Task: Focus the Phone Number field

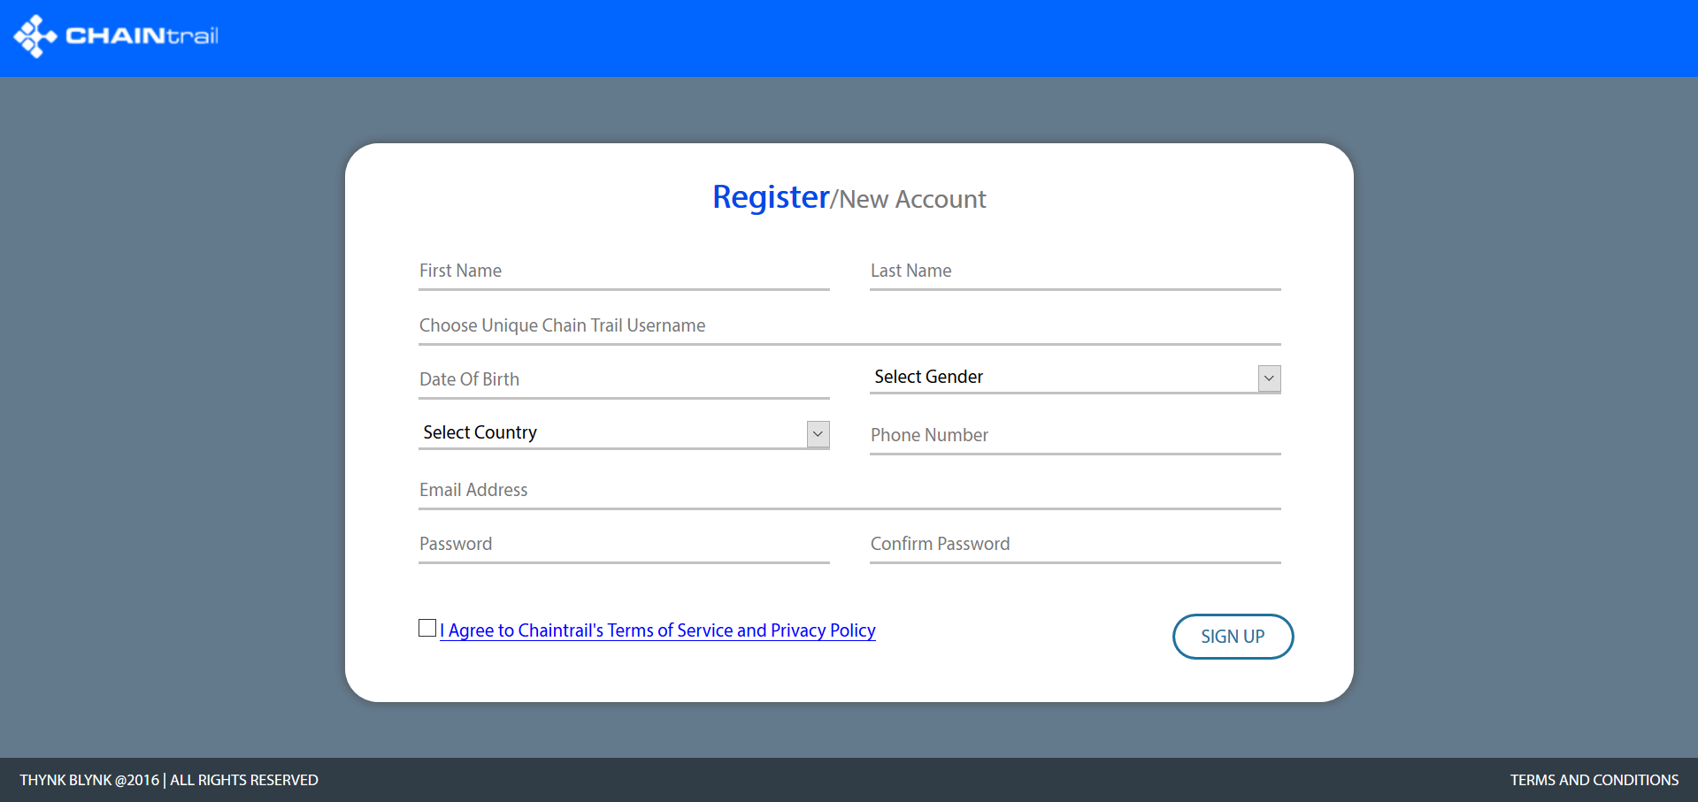Action: point(1074,436)
